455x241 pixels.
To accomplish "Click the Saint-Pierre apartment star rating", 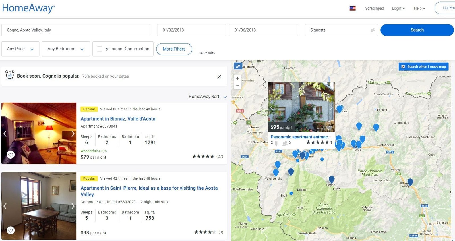I will [x=205, y=232].
